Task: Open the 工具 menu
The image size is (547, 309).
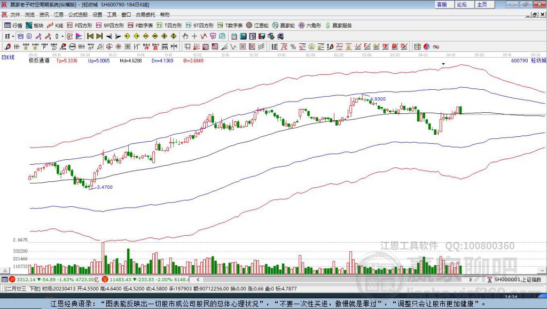Action: tap(112, 14)
